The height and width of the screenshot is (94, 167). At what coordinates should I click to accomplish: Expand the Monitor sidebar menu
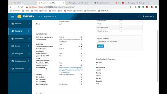20,23
